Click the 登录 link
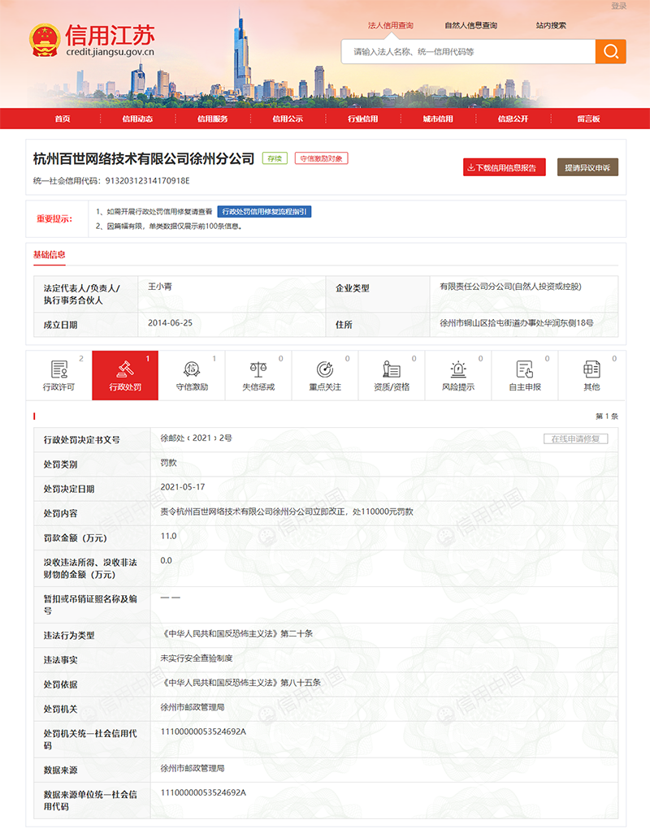This screenshot has height=833, width=650. click(618, 6)
